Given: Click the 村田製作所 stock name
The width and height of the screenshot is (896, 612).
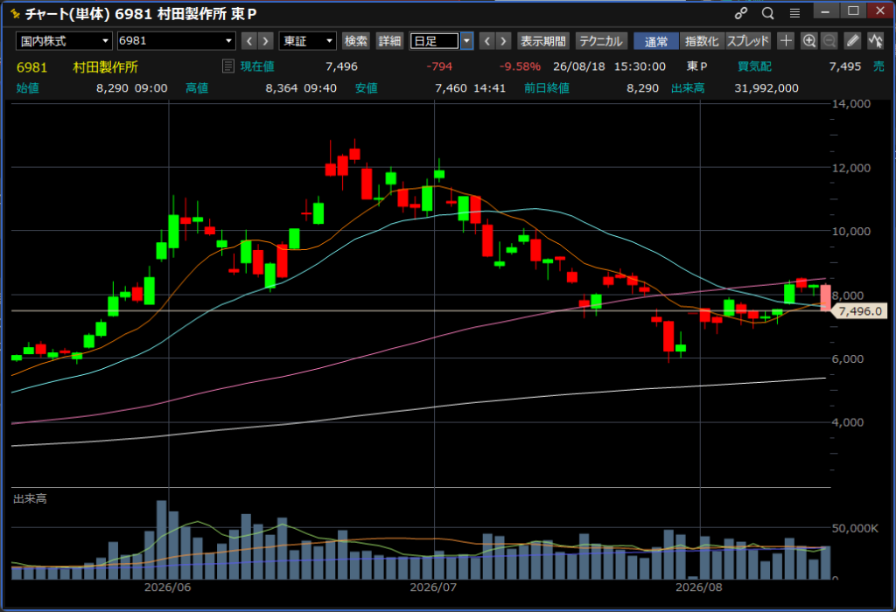Looking at the screenshot, I should 106,66.
